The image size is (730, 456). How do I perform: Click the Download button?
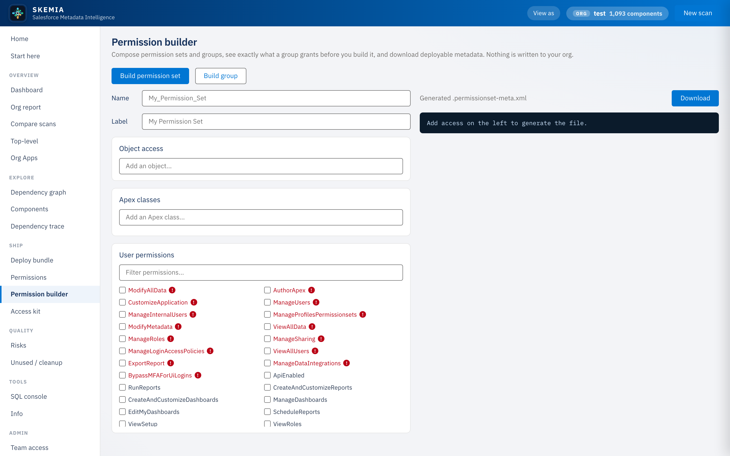pos(695,98)
